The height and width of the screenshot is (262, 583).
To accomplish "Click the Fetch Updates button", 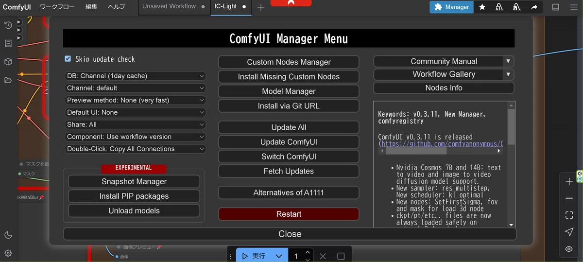I will coord(289,171).
